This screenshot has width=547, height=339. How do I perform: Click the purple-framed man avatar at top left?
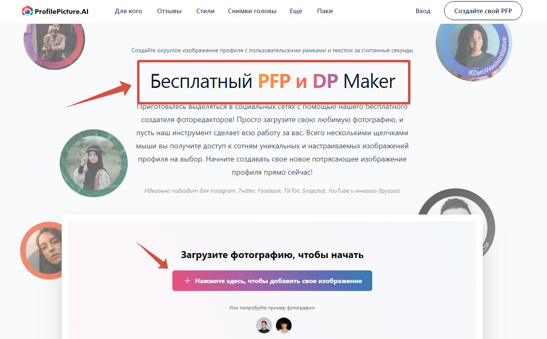(54, 43)
